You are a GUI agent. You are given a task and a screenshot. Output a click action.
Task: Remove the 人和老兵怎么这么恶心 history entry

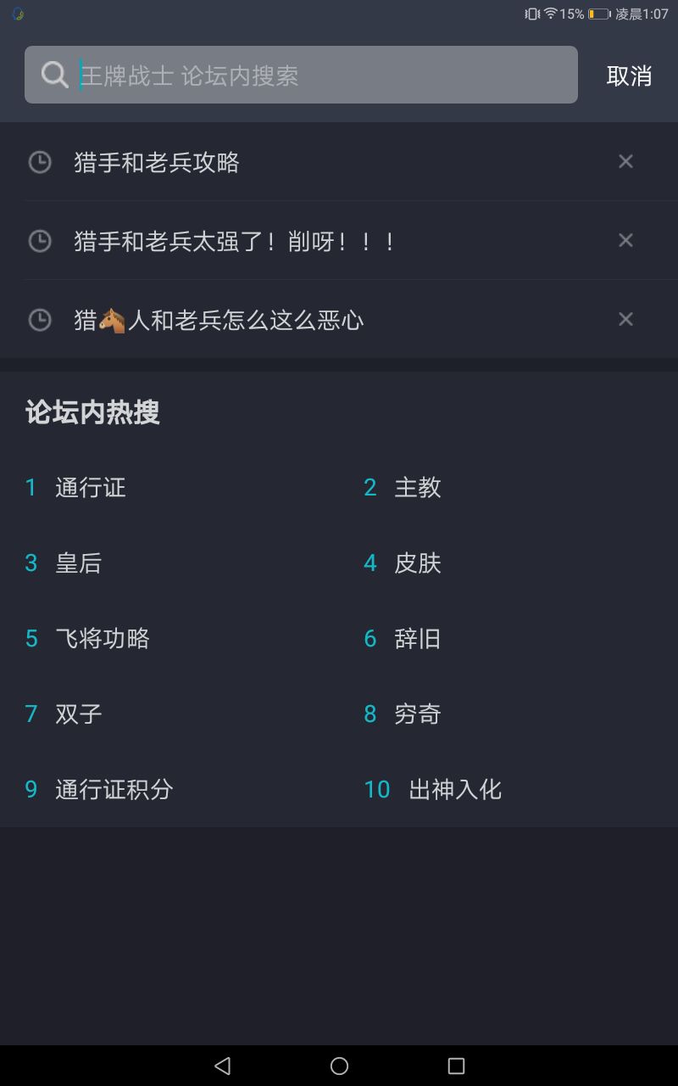(x=625, y=319)
